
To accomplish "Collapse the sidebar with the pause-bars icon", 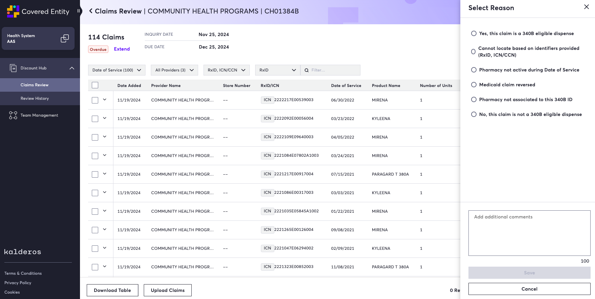I will point(78,11).
